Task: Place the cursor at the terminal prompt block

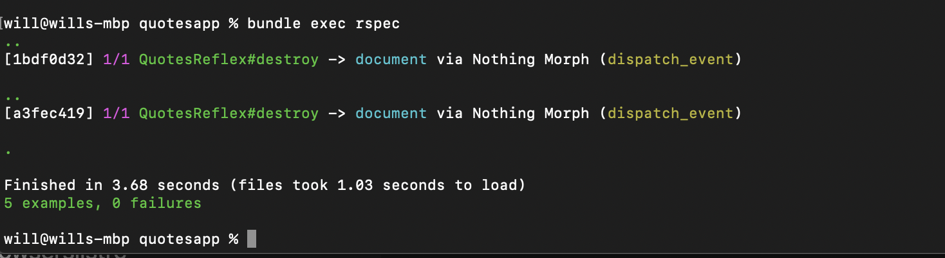Action: tap(252, 239)
